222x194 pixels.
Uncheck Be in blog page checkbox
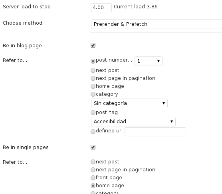(x=93, y=45)
